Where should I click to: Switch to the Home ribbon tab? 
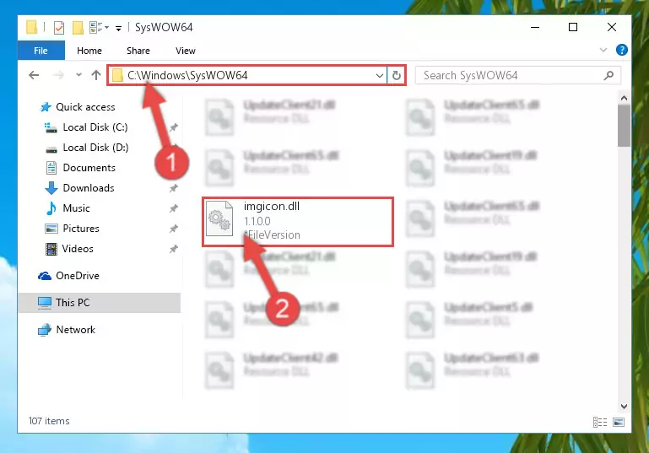coord(89,51)
